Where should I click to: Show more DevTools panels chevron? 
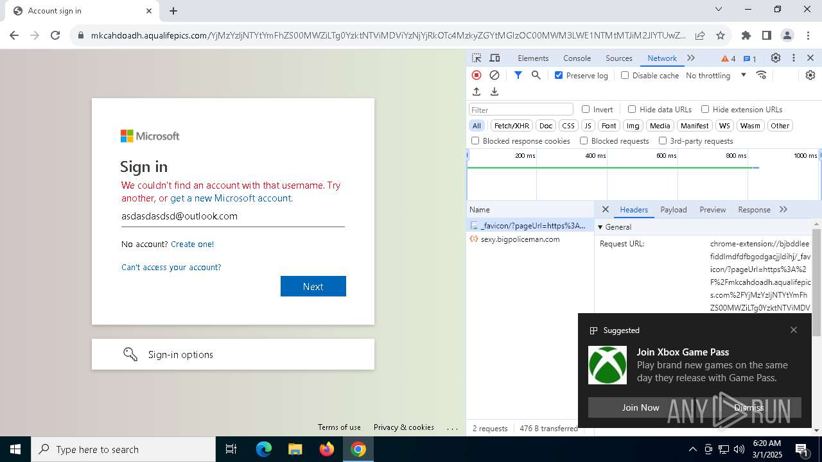[x=691, y=58]
